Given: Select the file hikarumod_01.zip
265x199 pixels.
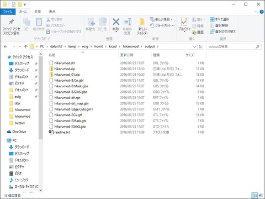Looking at the screenshot, I should point(67,75).
